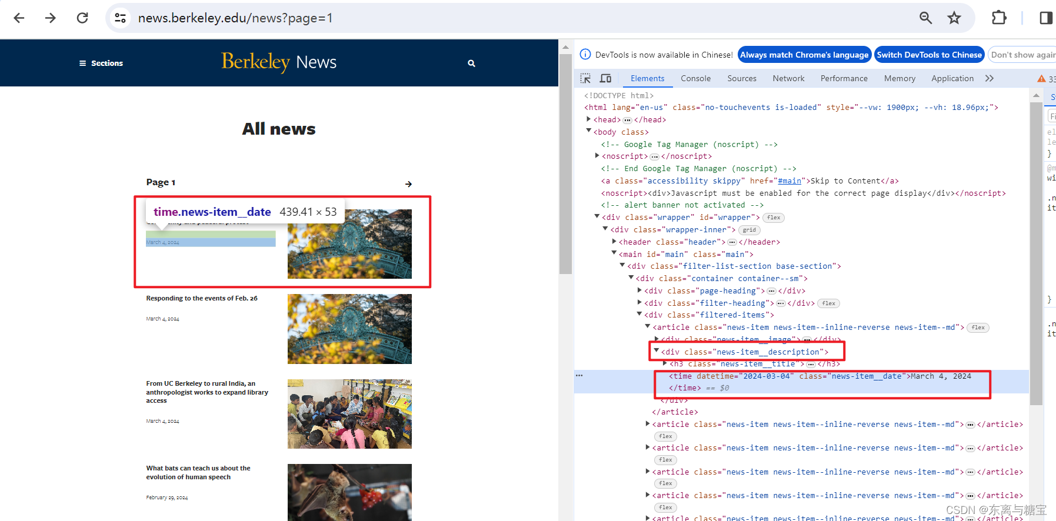Switch to the Sources tab
The image size is (1056, 521).
[x=742, y=78]
